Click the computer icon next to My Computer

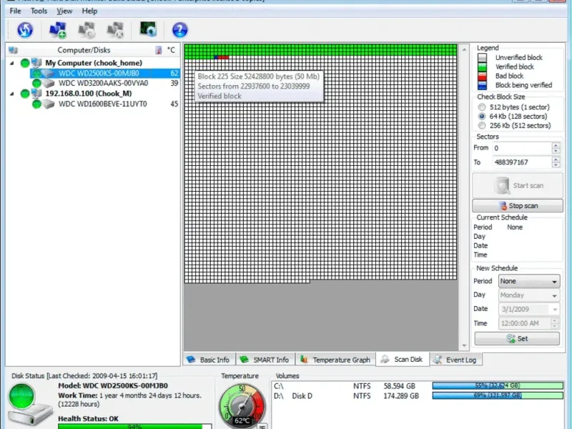pyautogui.click(x=36, y=63)
